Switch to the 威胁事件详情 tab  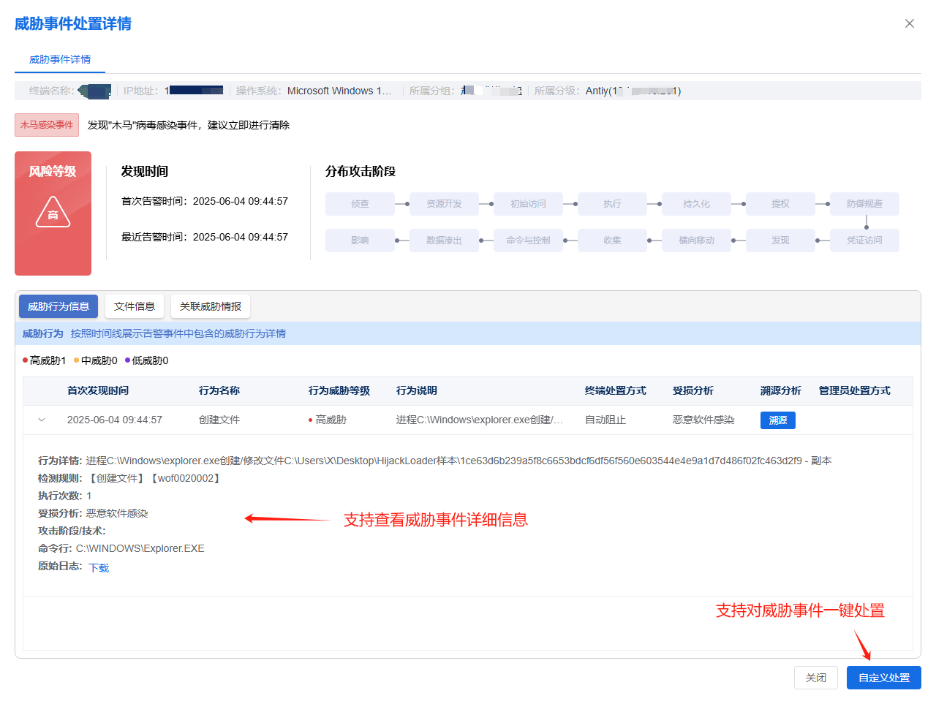click(x=60, y=60)
